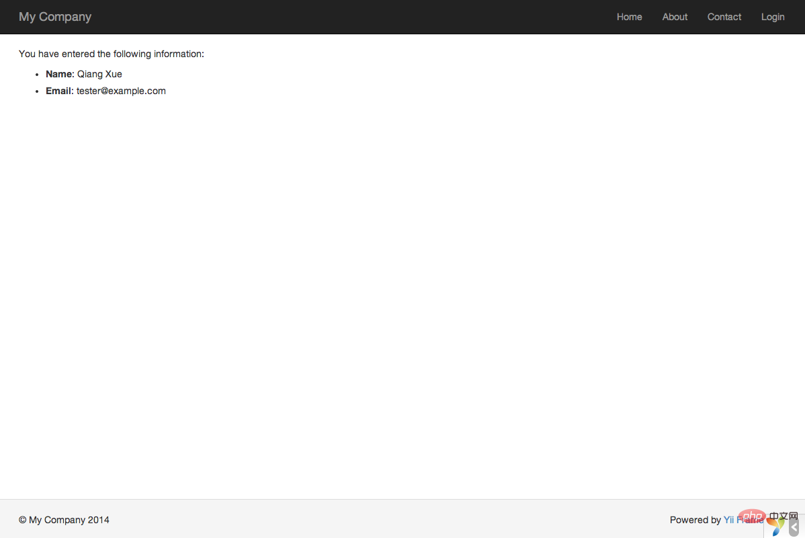Click the bold Email label
The width and height of the screenshot is (805, 538).
click(60, 91)
